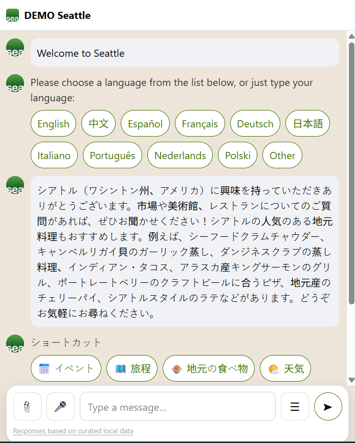Select the Other language option
The width and height of the screenshot is (355, 443).
[282, 156]
